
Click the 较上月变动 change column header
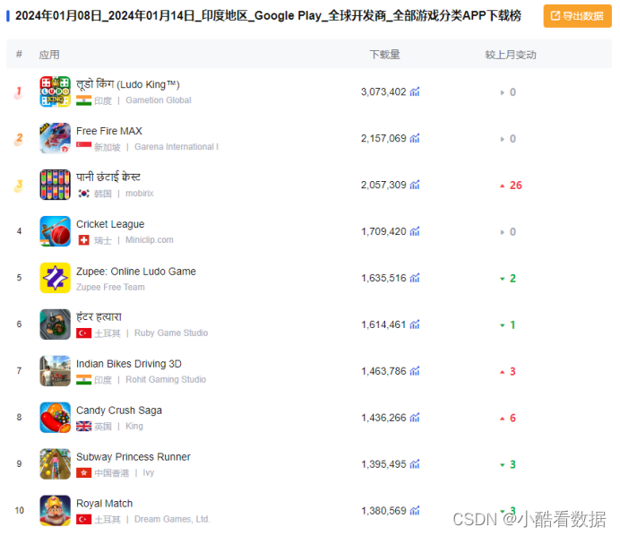(x=511, y=55)
